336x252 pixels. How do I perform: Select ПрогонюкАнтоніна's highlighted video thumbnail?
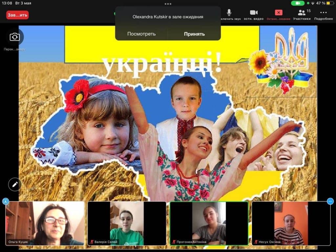click(x=209, y=223)
